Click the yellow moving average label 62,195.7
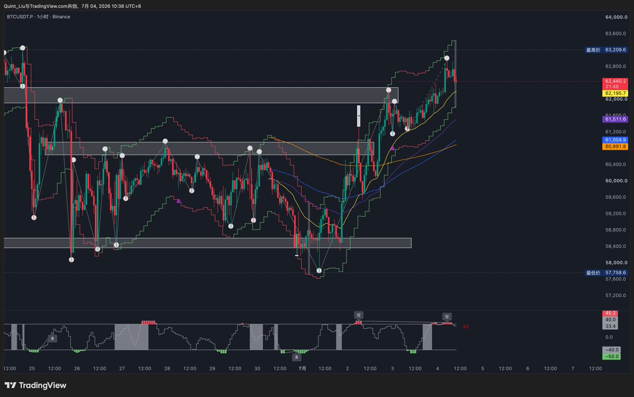 point(615,93)
